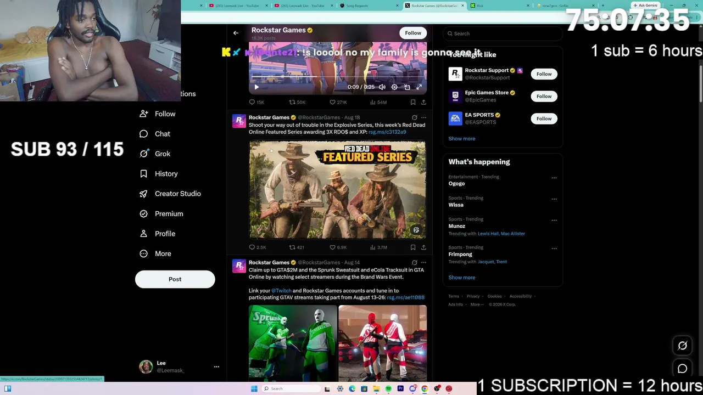Expand the top video to fullscreen
Screen dimensions: 703x395
pyautogui.click(x=419, y=87)
